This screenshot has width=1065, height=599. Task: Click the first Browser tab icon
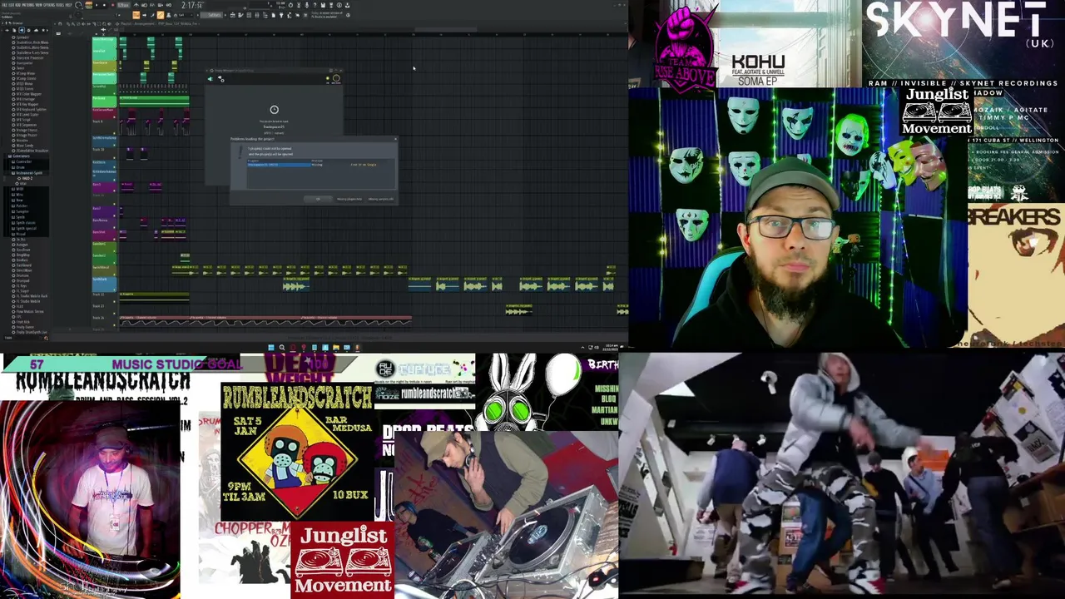tap(7, 30)
